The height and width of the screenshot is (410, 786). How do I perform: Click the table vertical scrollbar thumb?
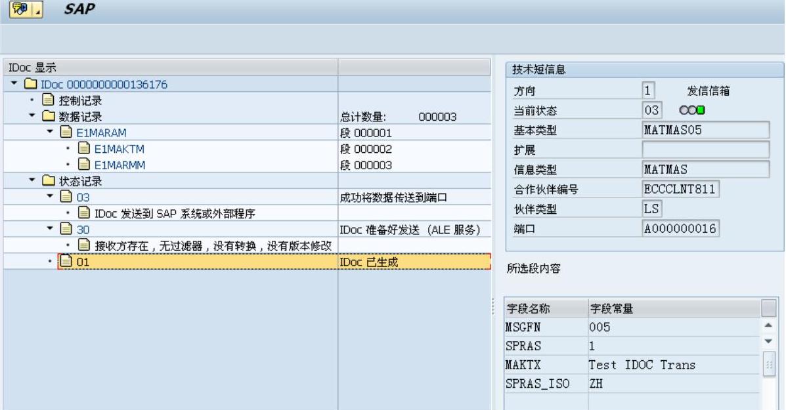pyautogui.click(x=768, y=364)
